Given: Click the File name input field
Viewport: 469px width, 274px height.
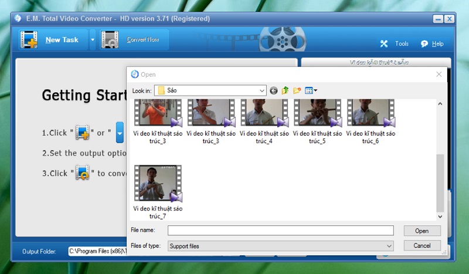Looking at the screenshot, I should 280,231.
